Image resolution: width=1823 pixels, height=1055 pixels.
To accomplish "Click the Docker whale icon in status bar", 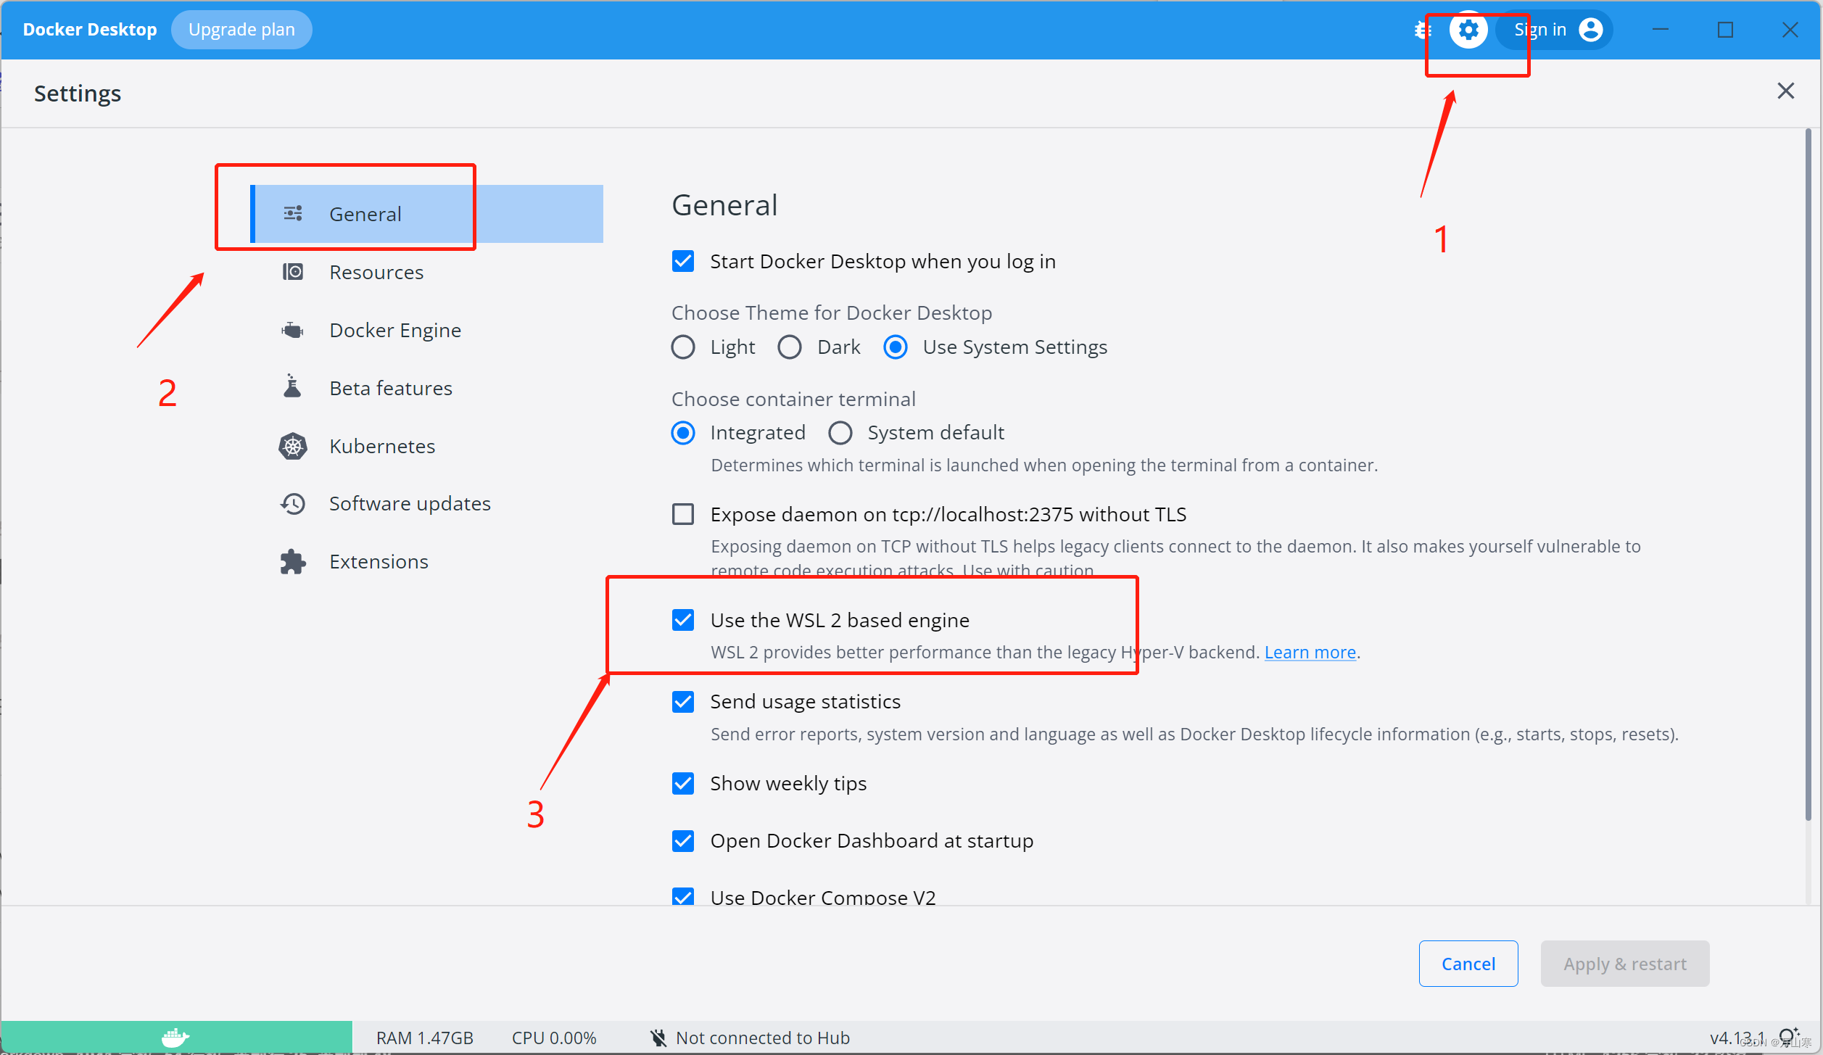I will (x=175, y=1038).
